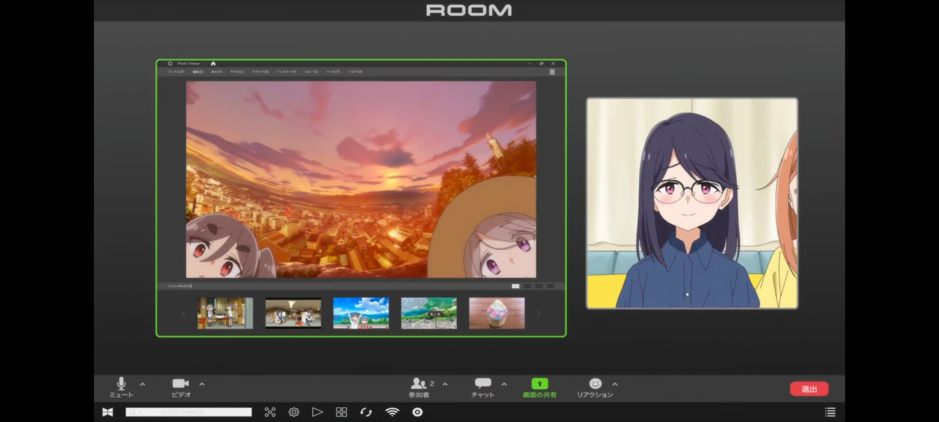Expand video options next to ビデオ
Screen dimensions: 939x422
click(202, 384)
